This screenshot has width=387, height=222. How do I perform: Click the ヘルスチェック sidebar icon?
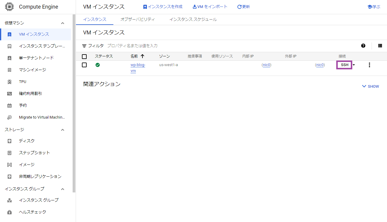coord(9,212)
